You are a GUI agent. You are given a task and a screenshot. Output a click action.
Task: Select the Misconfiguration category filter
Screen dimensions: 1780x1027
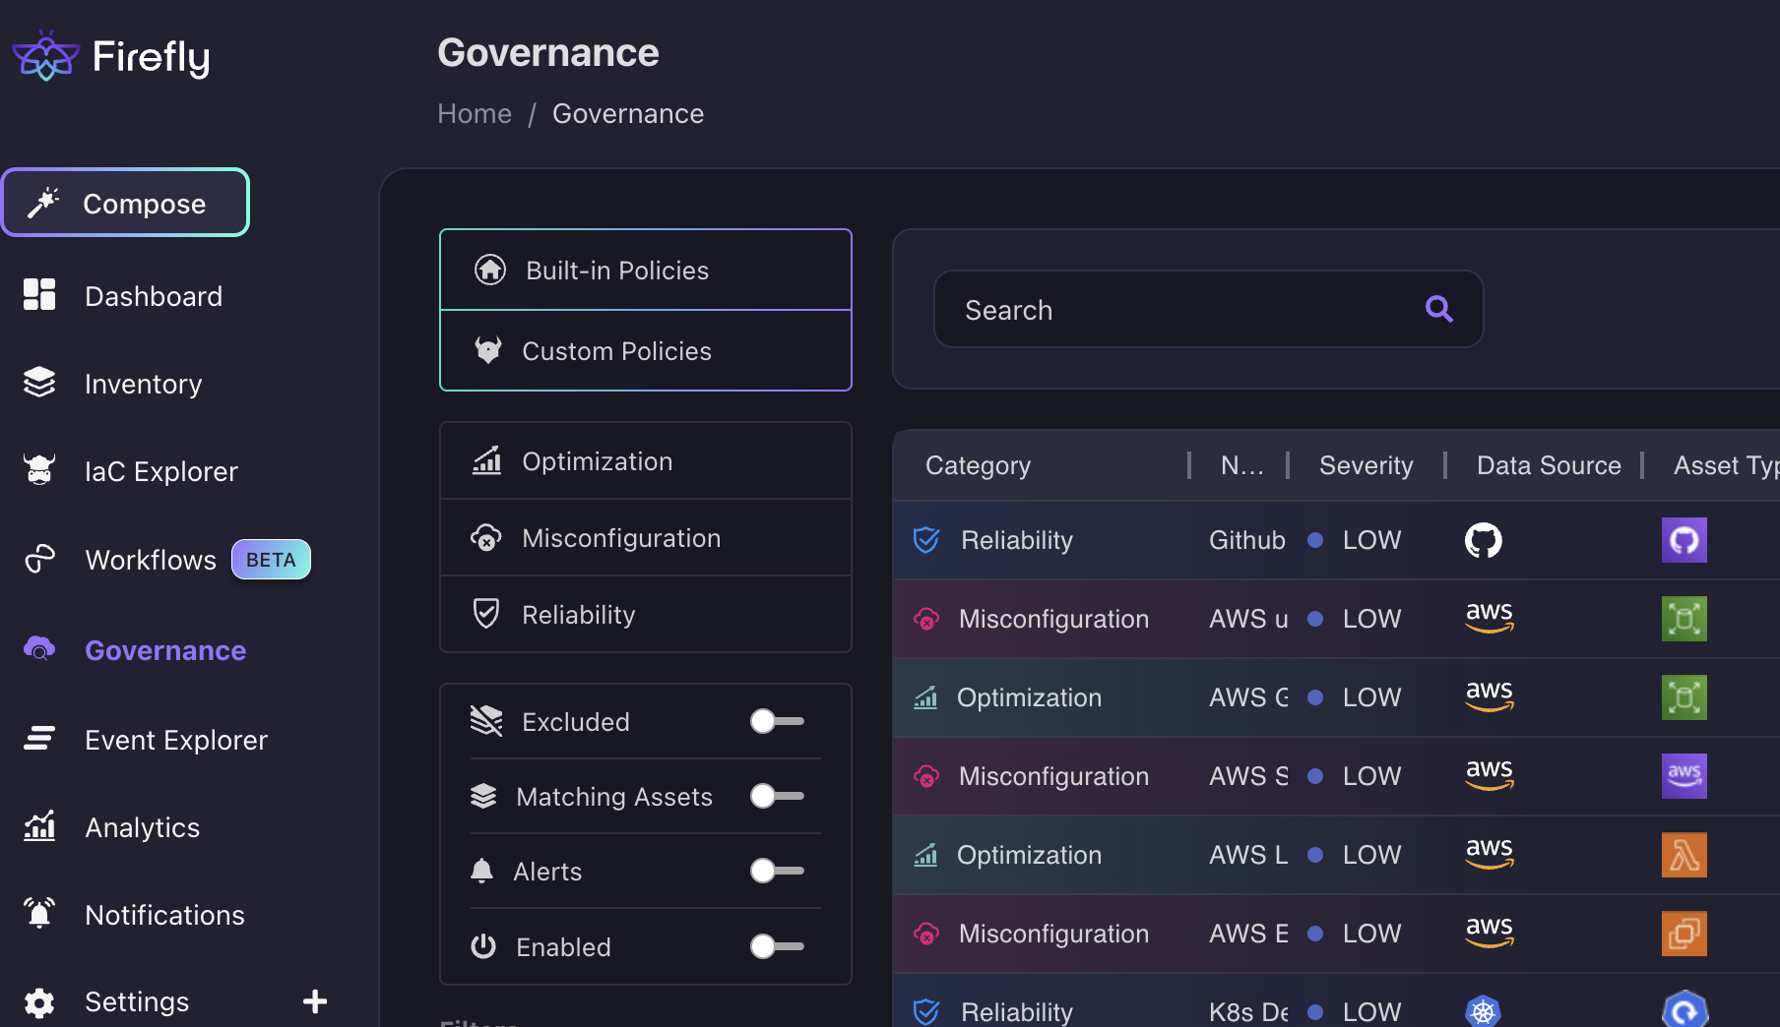(645, 537)
